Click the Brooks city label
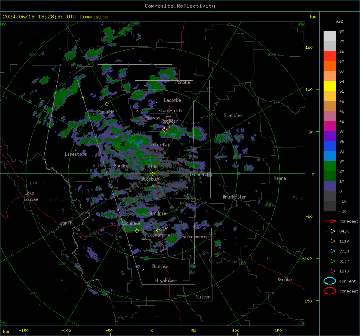Screen dimensions: 360x336 point(284,280)
